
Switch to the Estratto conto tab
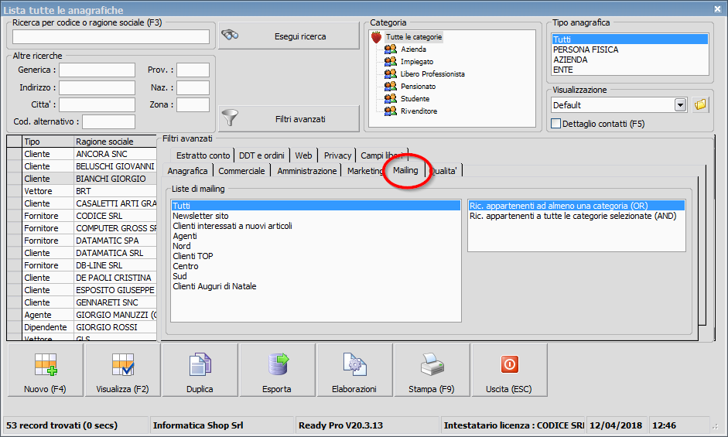[x=203, y=155]
